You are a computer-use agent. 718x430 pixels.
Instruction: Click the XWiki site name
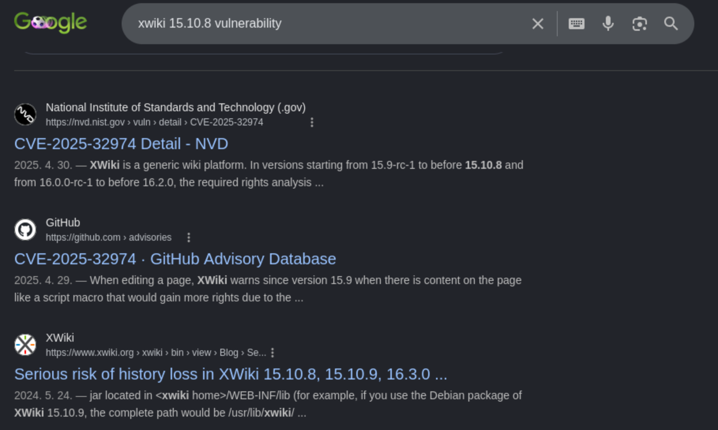coord(60,338)
